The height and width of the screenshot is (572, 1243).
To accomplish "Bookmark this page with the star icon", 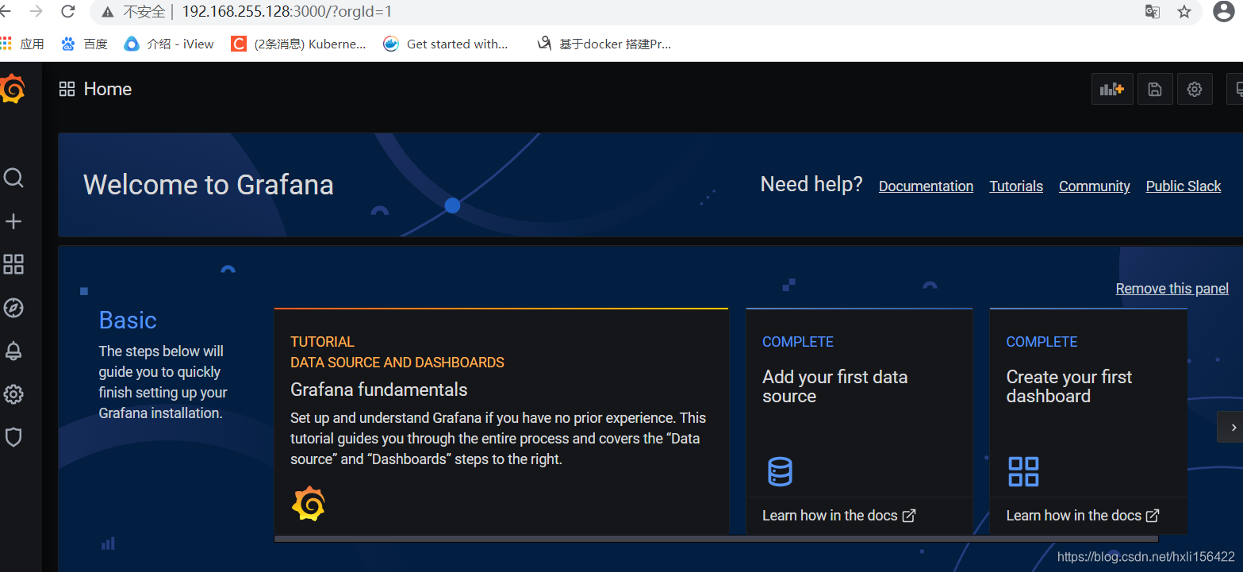I will [1184, 12].
